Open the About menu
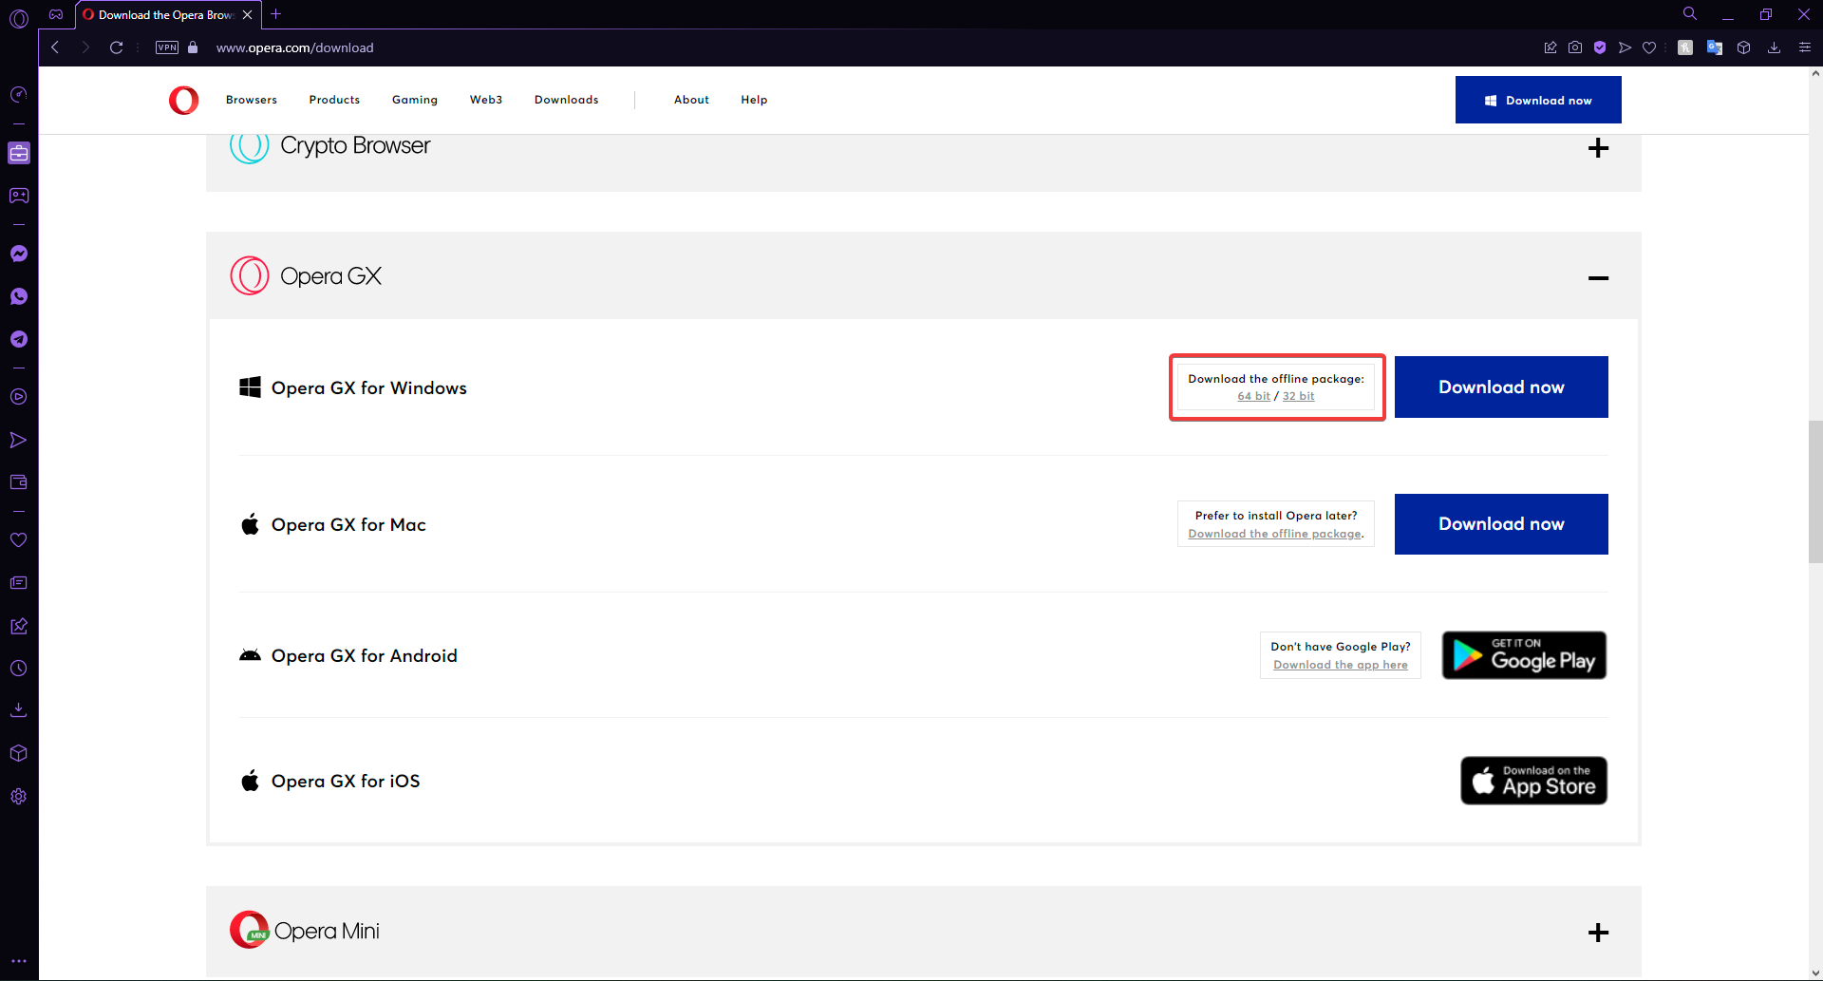 tap(691, 100)
